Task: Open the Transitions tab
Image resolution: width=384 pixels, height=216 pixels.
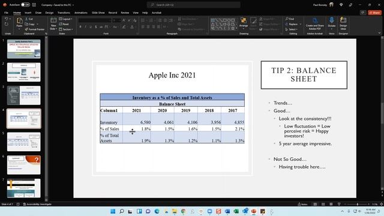Action: (64, 13)
